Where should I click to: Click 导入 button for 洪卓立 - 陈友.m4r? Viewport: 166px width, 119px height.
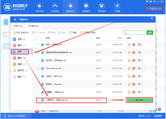[140, 76]
